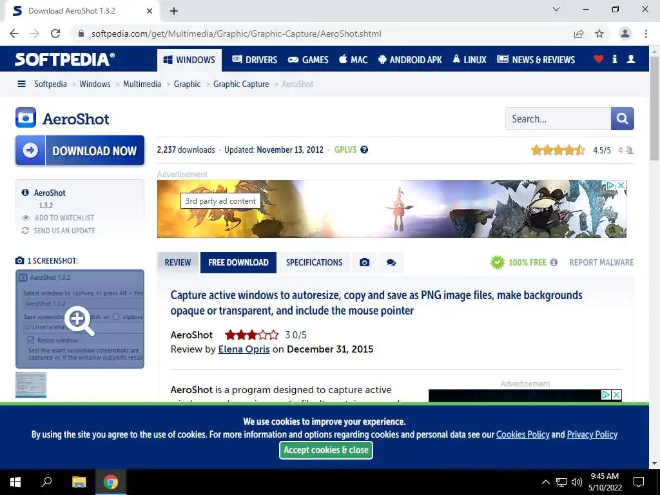Viewport: 660px width, 495px height.
Task: Switch to the REVIEW tab
Action: coord(178,263)
